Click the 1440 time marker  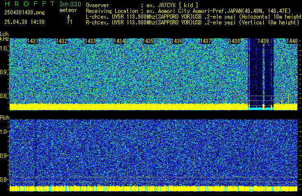(292, 41)
